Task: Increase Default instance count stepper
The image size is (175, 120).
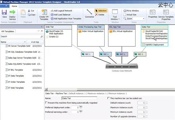Action: click(147, 102)
